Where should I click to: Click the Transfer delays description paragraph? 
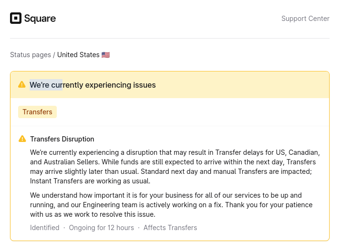click(x=175, y=167)
